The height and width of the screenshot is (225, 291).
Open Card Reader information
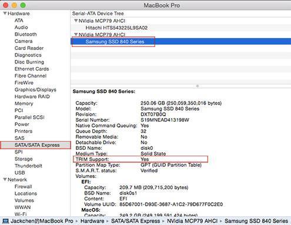click(29, 48)
